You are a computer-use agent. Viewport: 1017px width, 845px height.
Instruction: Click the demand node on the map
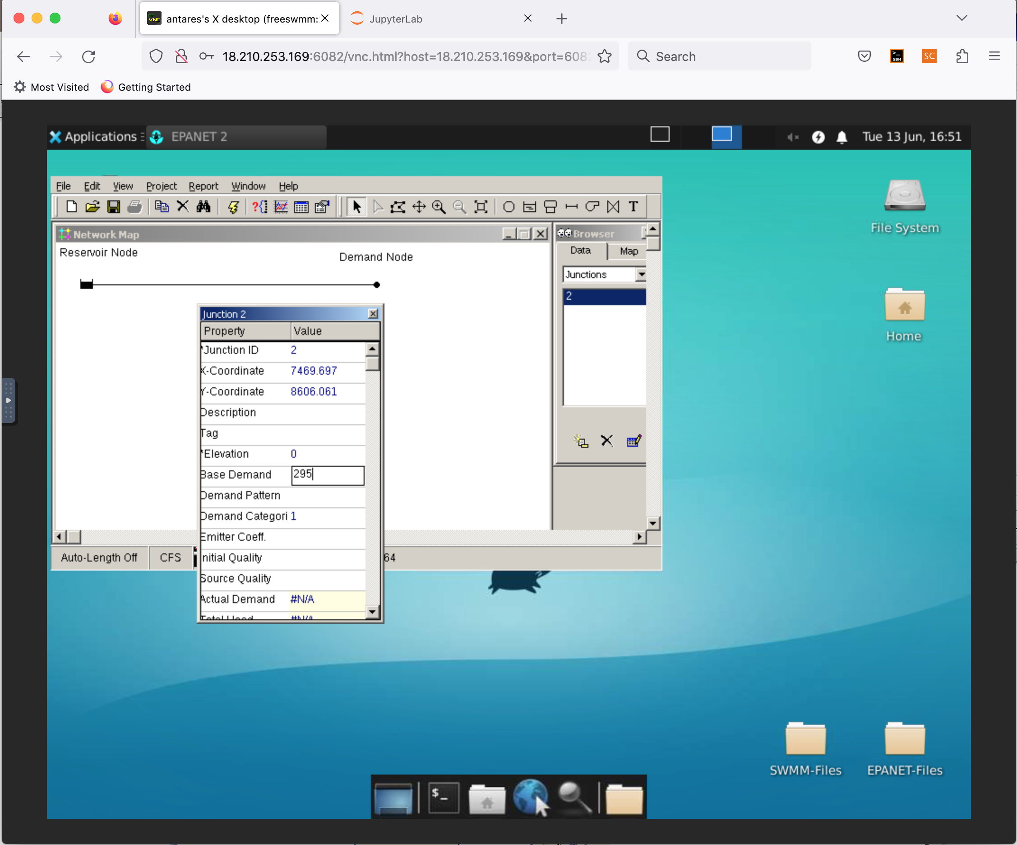[377, 285]
